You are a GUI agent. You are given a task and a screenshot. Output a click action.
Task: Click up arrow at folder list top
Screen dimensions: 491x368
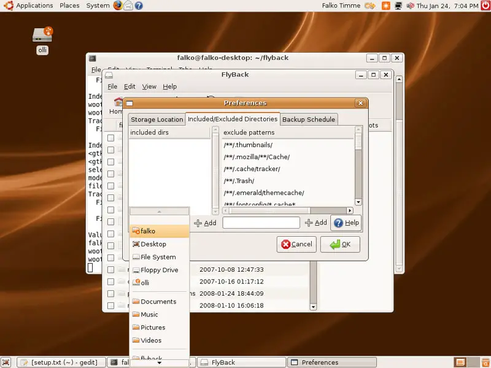[159, 212]
